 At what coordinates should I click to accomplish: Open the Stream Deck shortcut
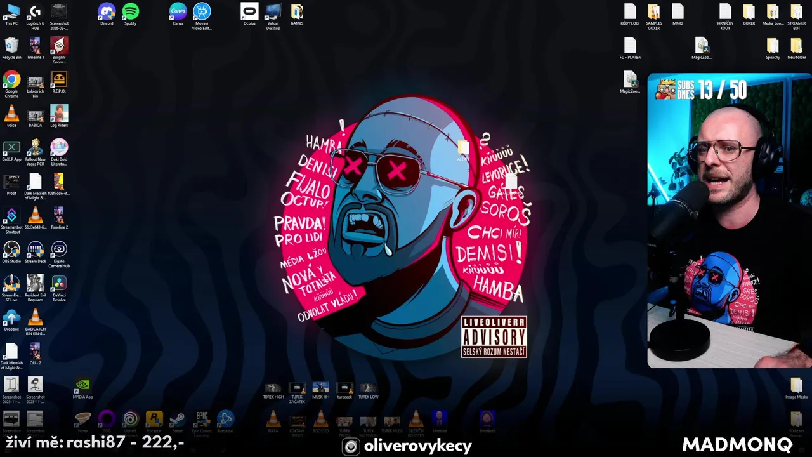35,252
